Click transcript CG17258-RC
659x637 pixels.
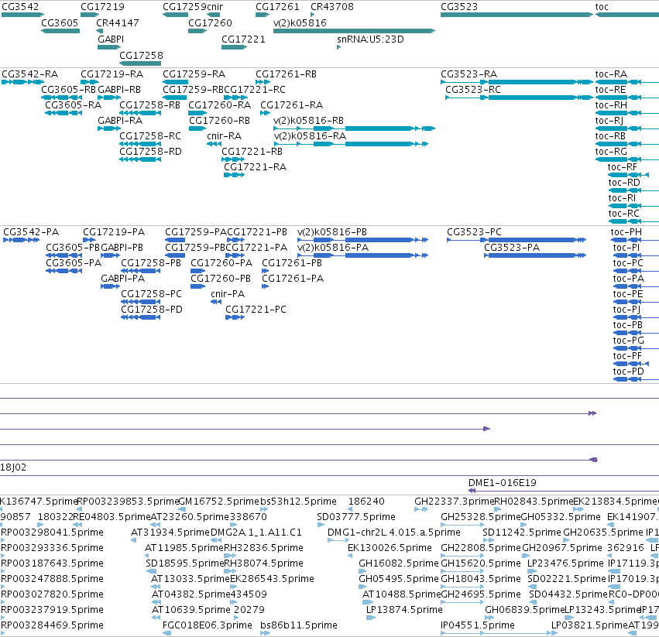(x=150, y=136)
